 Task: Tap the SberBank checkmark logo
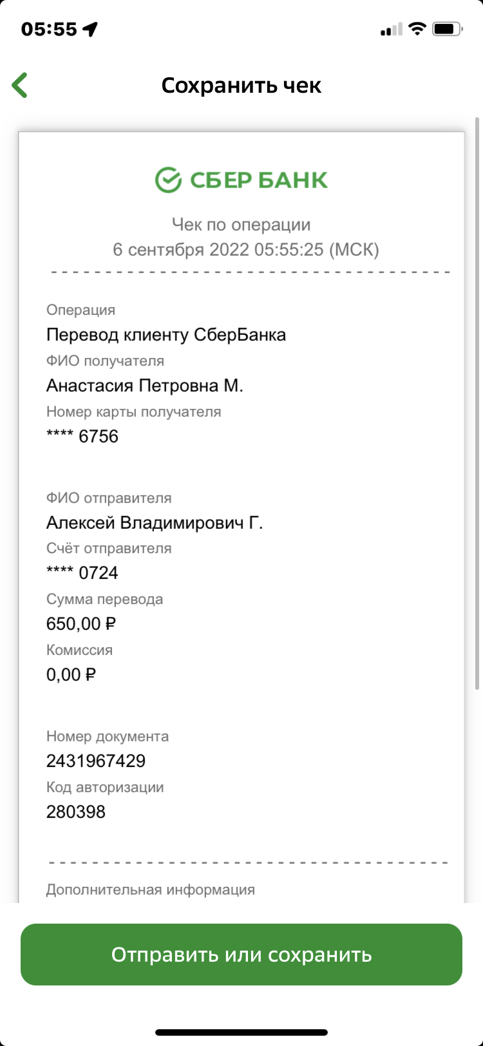pyautogui.click(x=168, y=180)
